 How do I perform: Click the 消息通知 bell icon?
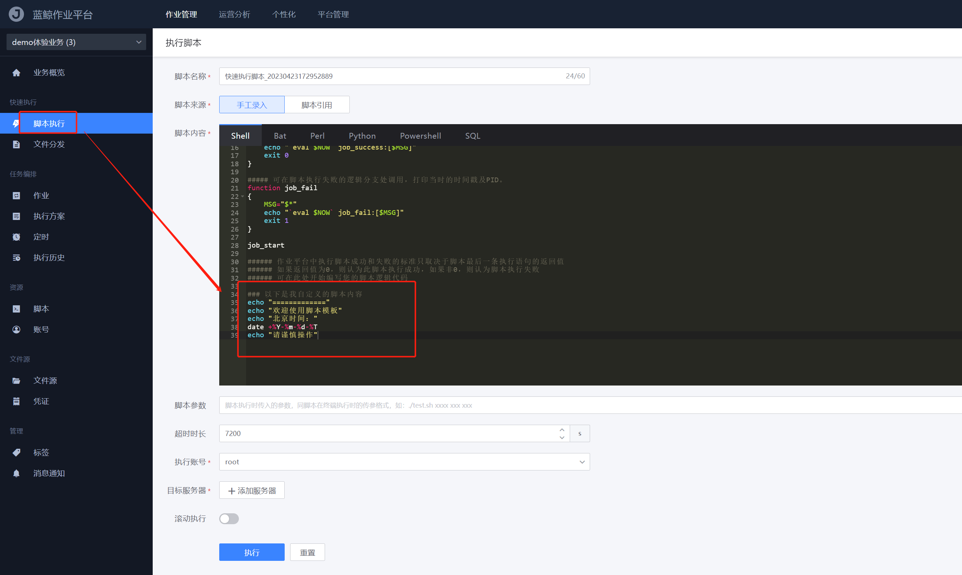16,473
